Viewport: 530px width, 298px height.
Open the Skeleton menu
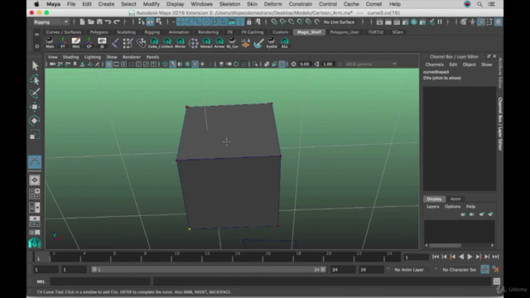point(229,4)
